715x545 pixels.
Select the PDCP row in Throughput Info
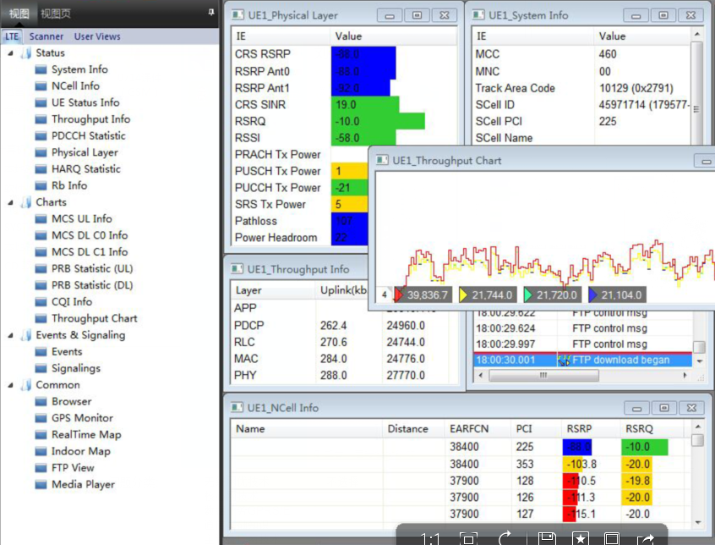point(344,326)
